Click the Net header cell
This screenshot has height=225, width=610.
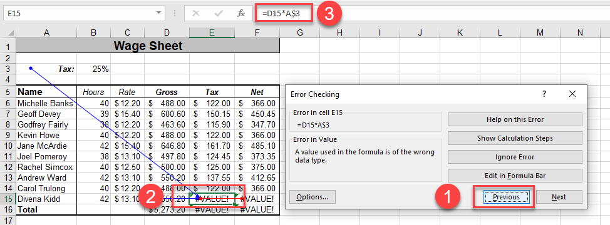[257, 92]
